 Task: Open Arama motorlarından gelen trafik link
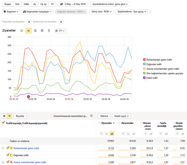(x=30, y=162)
